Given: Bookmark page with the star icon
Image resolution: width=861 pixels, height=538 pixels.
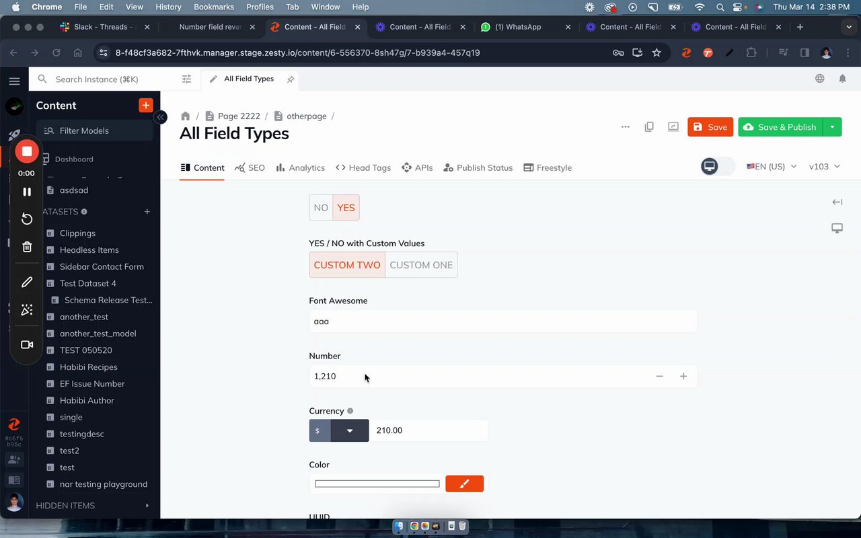Looking at the screenshot, I should (x=657, y=52).
